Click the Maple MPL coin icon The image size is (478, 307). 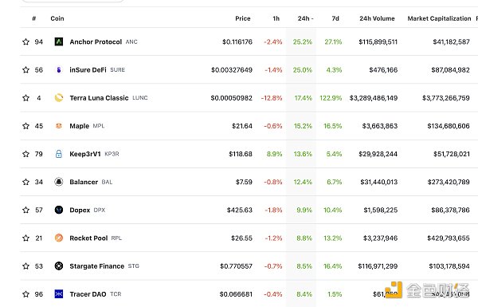pos(59,126)
